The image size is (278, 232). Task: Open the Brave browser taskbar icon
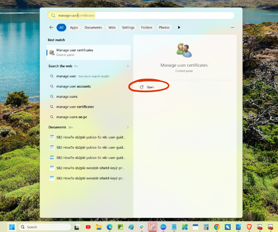point(249,227)
